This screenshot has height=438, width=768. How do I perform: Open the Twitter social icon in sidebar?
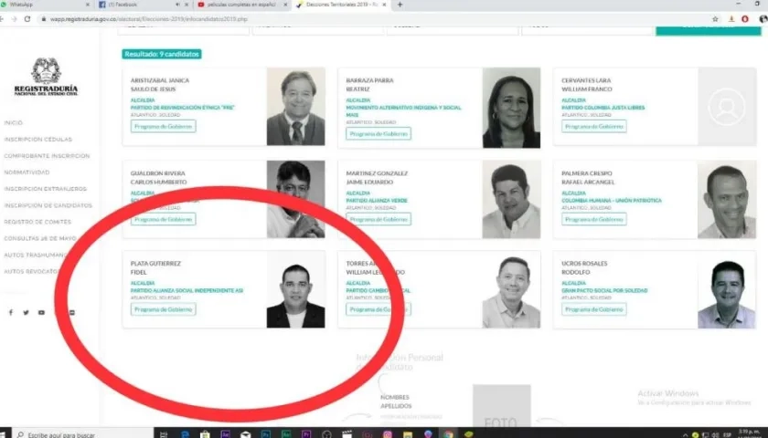(26, 312)
